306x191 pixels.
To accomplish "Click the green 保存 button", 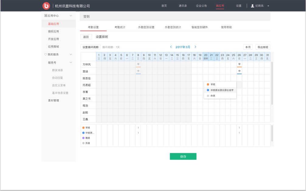I will coord(183,156).
